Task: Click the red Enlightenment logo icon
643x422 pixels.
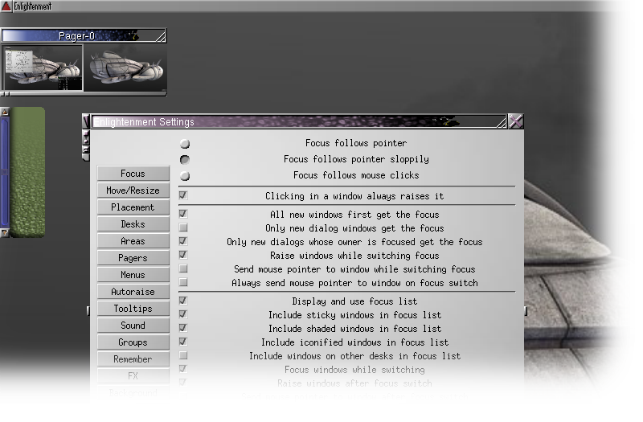Action: click(6, 6)
